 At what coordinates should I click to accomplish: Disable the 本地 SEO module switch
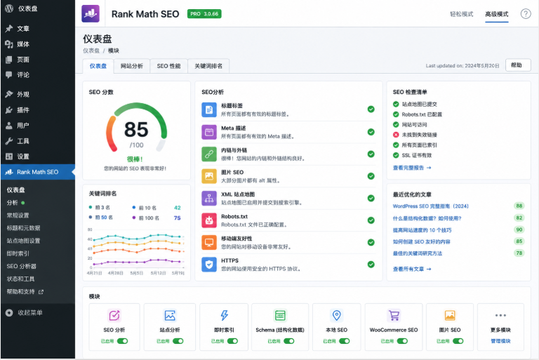(345, 341)
